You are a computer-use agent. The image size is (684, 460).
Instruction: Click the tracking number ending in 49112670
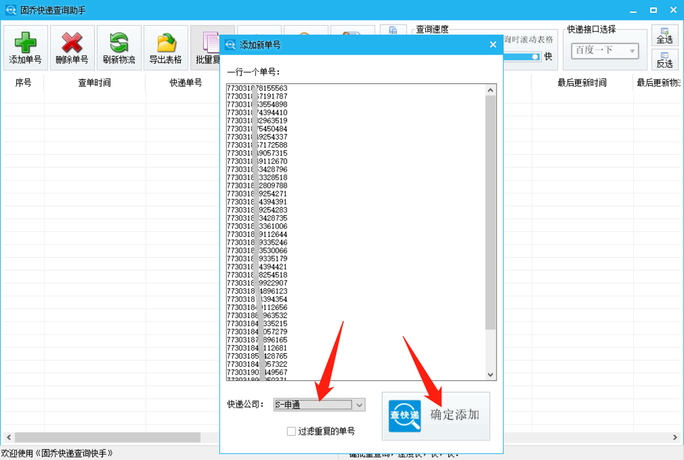pos(257,161)
